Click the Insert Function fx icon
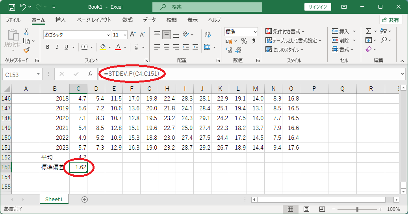Viewport: 408px width, 214px height. pos(90,74)
